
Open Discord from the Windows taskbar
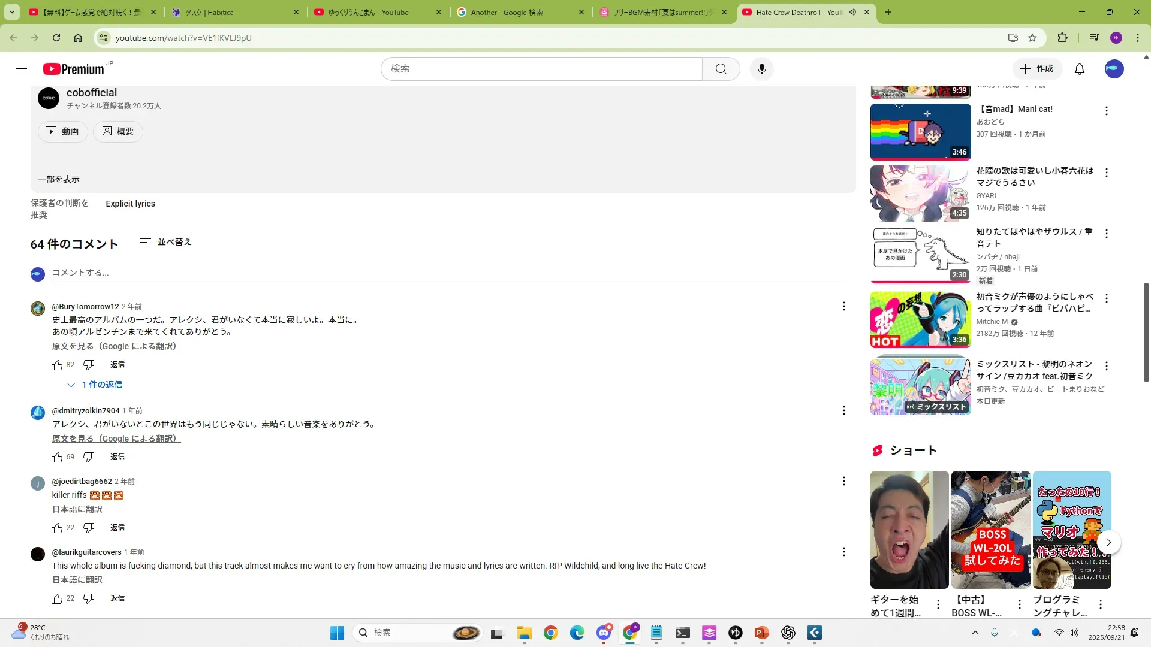click(x=604, y=633)
